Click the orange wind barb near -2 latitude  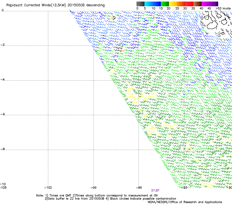[x=123, y=51]
